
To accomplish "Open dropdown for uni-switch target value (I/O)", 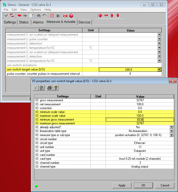I will [x=159, y=69].
